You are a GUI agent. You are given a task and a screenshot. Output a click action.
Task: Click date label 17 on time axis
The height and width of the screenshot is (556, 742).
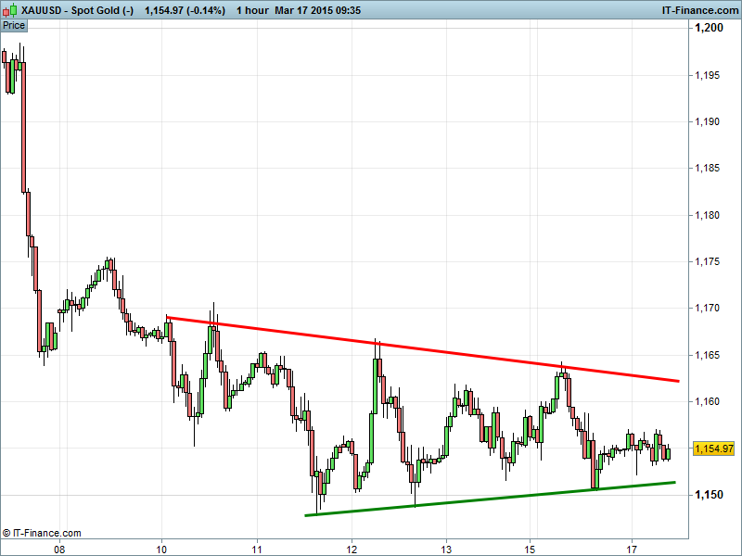(x=632, y=548)
